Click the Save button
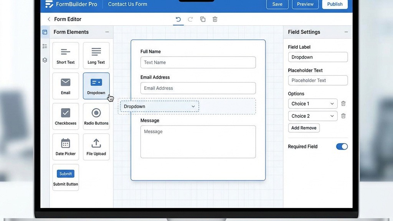The height and width of the screenshot is (221, 393). [x=277, y=4]
